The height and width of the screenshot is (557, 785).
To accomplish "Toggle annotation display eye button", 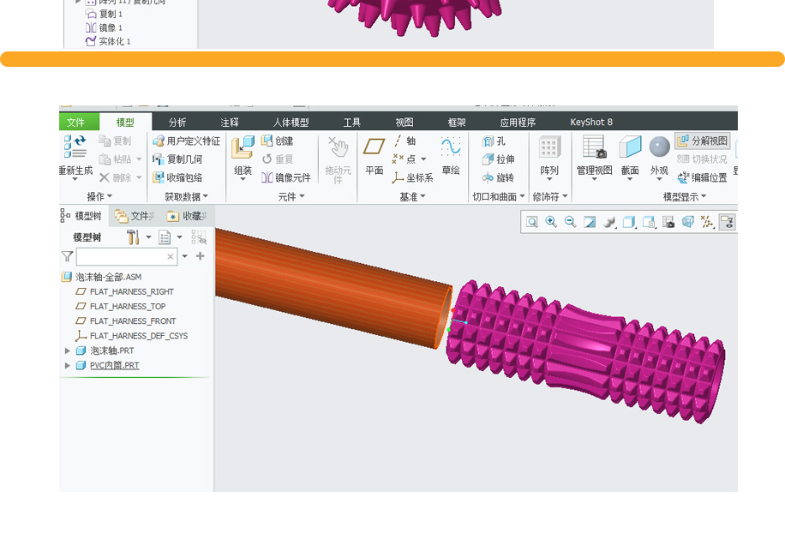I will [727, 222].
